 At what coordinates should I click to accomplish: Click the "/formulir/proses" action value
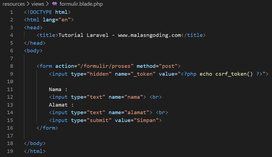tap(105, 66)
